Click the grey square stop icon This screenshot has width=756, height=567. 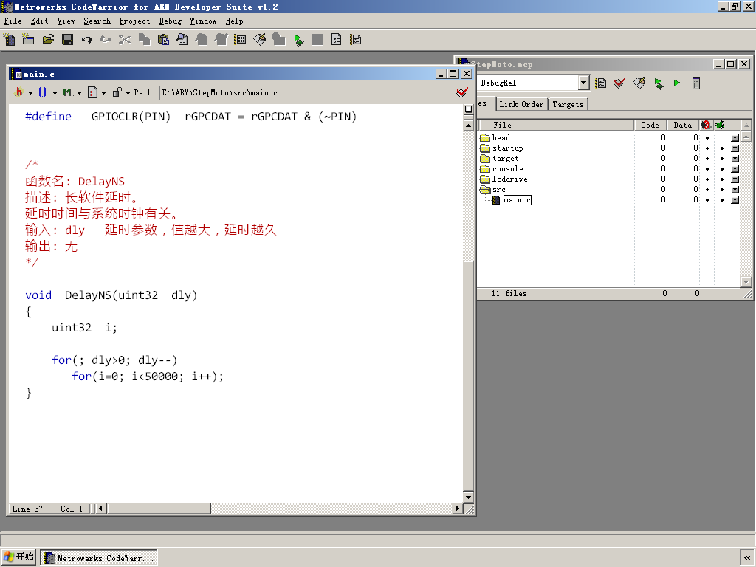pos(317,40)
